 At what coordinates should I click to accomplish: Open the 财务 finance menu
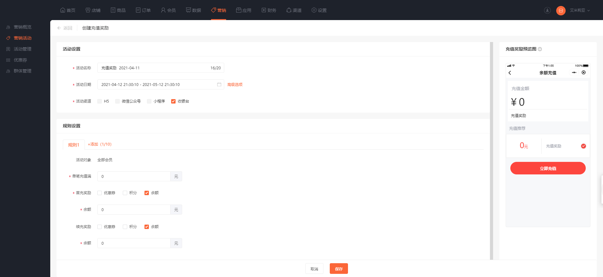tap(269, 10)
